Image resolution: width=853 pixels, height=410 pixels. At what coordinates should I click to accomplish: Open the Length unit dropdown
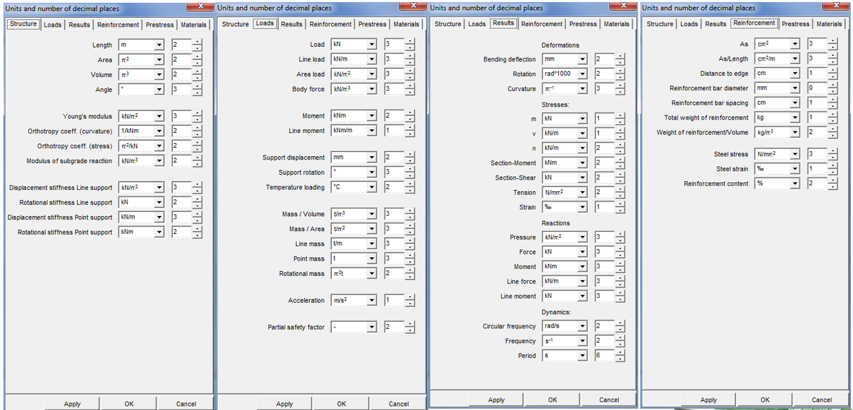coord(159,45)
